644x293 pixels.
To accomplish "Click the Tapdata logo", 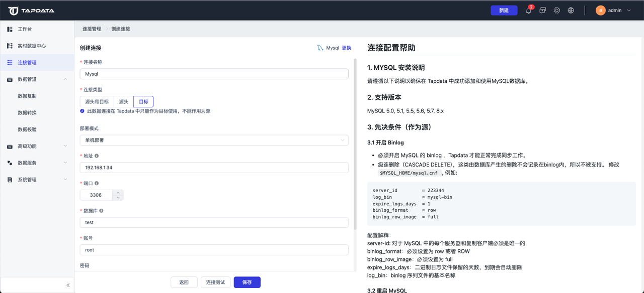I will (x=31, y=10).
